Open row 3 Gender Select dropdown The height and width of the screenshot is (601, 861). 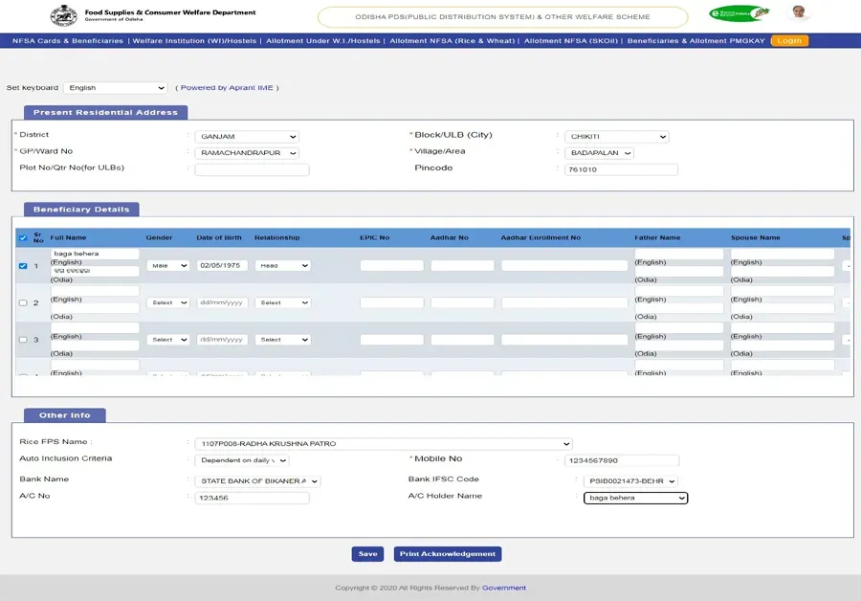(168, 340)
